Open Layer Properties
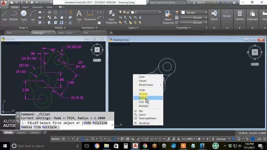 [x=111, y=17]
